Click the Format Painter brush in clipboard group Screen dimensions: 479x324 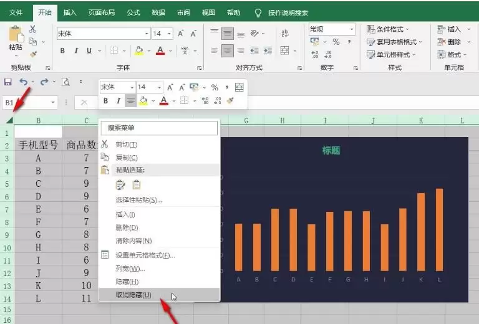(33, 54)
